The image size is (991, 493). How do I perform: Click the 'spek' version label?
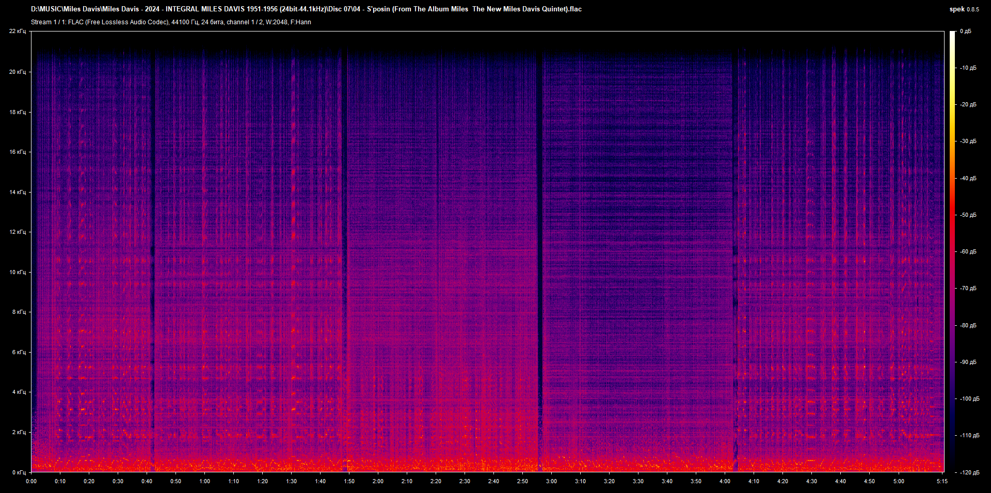964,9
